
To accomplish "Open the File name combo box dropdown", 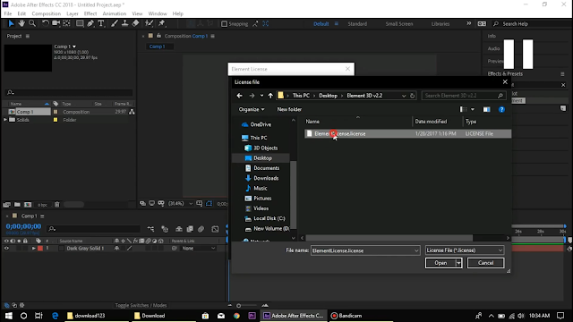I will (x=416, y=250).
